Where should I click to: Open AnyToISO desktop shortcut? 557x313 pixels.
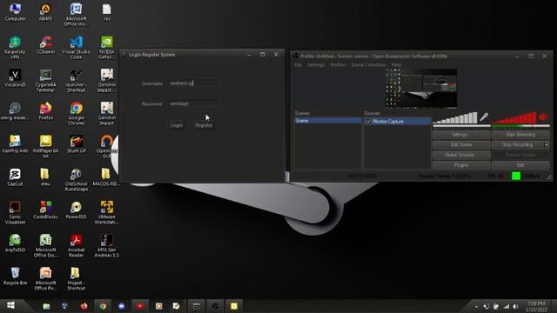pyautogui.click(x=15, y=243)
